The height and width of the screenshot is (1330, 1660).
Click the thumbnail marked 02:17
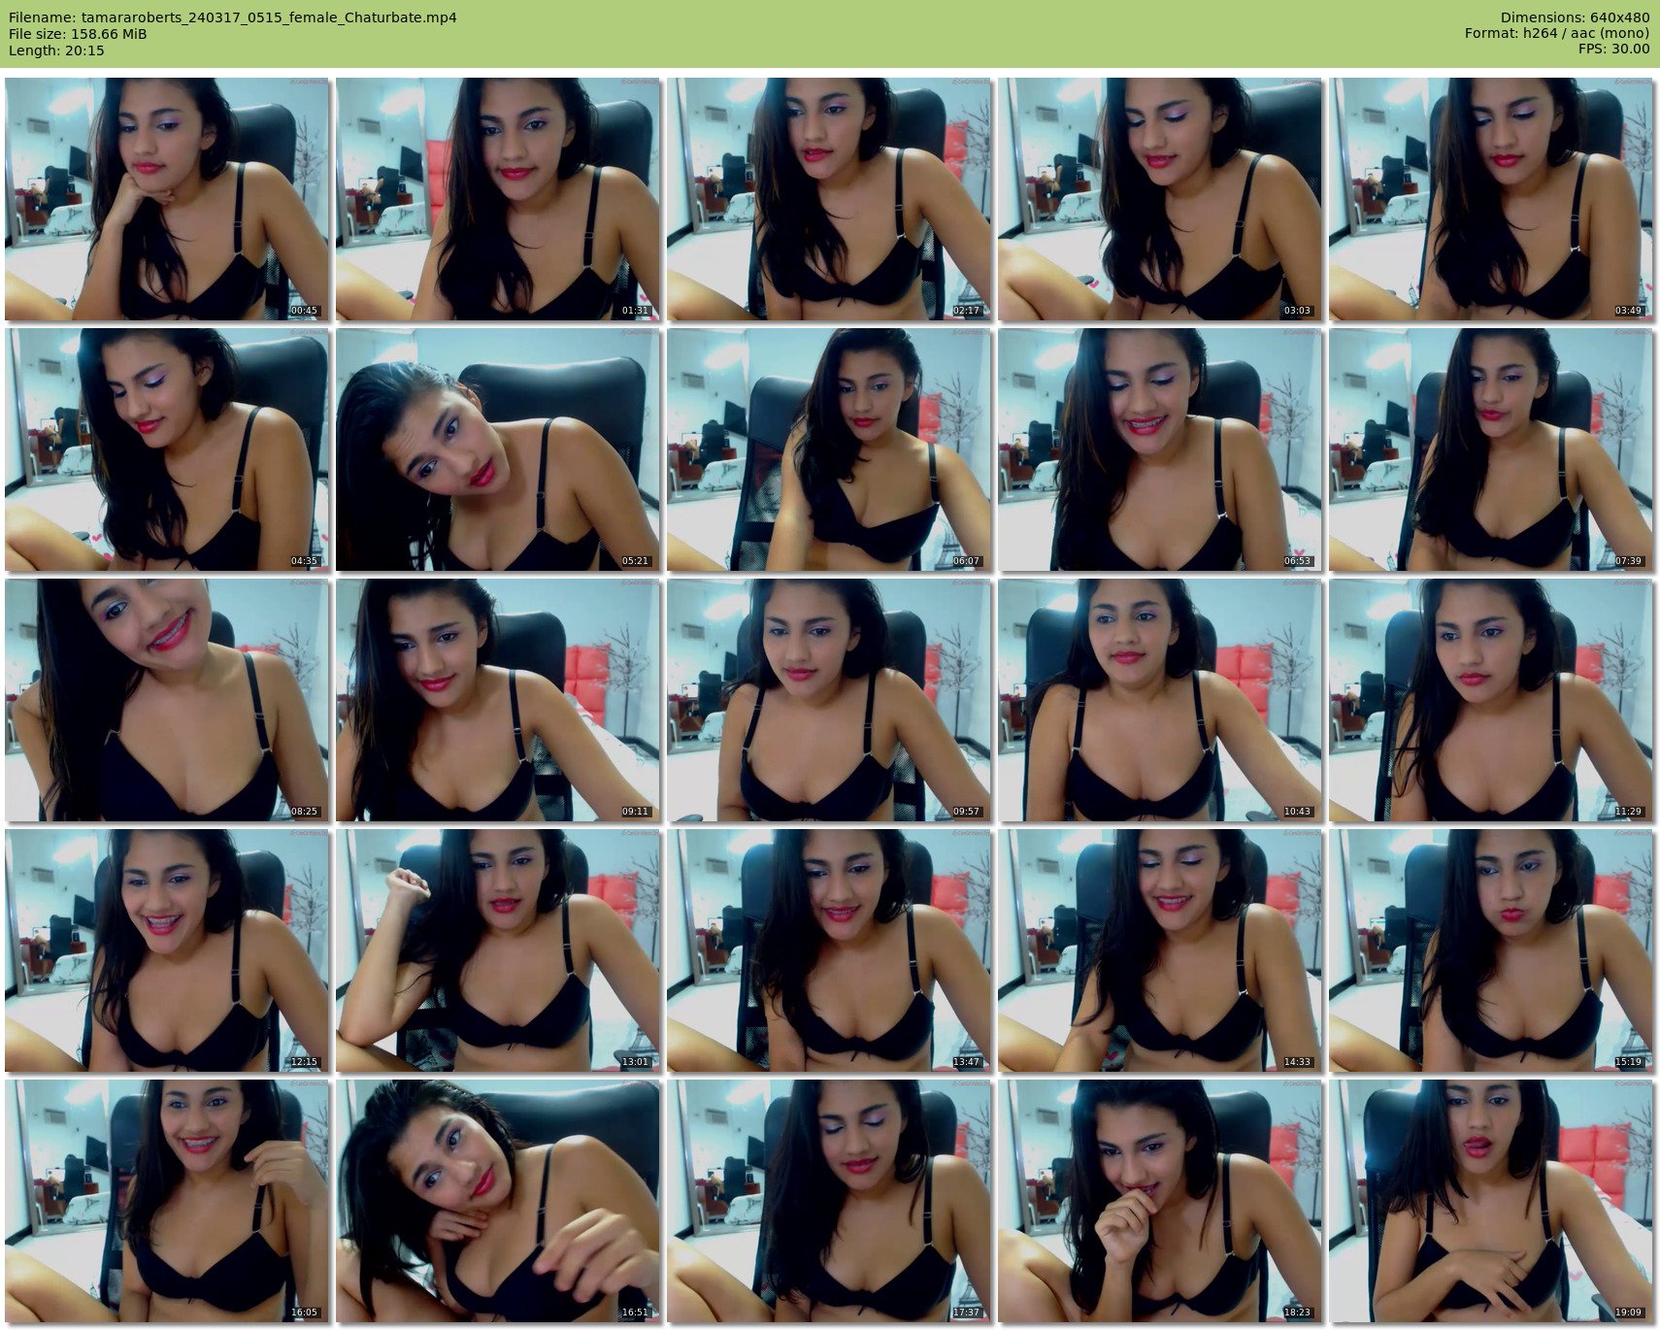click(x=829, y=199)
